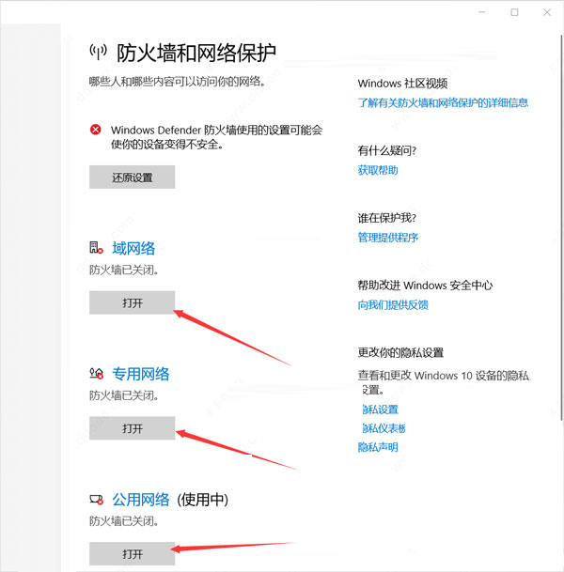Click the public network icon
The height and width of the screenshot is (572, 564).
[97, 500]
